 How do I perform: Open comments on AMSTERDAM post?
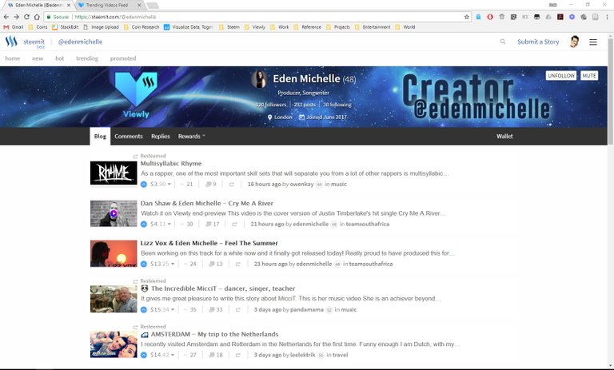pos(216,355)
